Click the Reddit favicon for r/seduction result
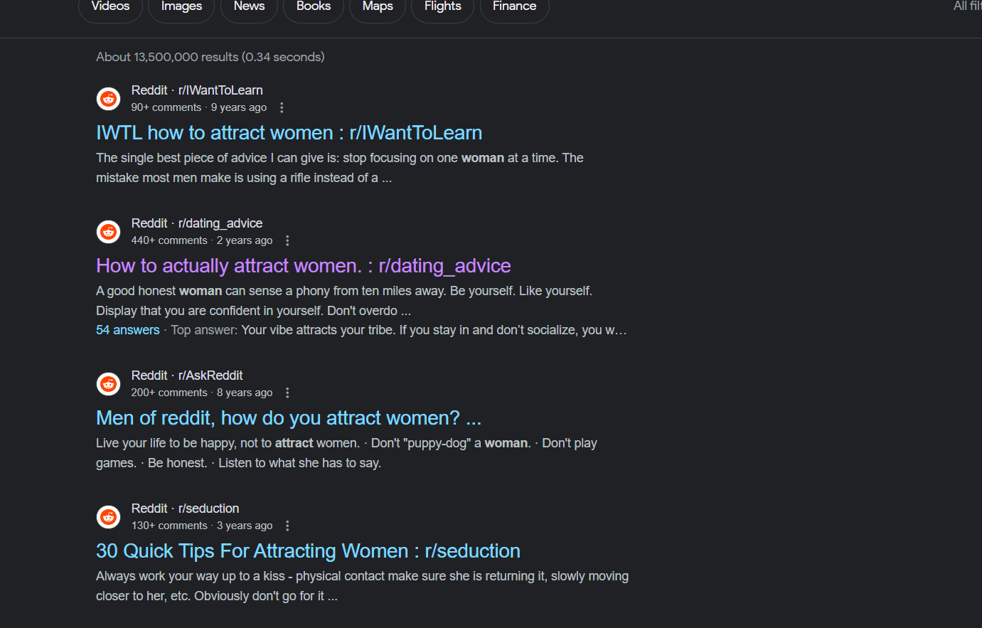982x628 pixels. click(x=109, y=517)
